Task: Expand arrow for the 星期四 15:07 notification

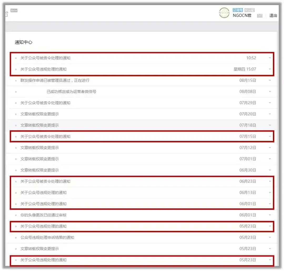Action: 270,69
